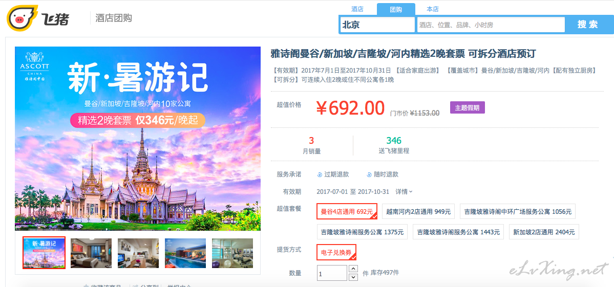Click the product title 雅诗阁曼谷/新加坡 套票

tap(403, 53)
